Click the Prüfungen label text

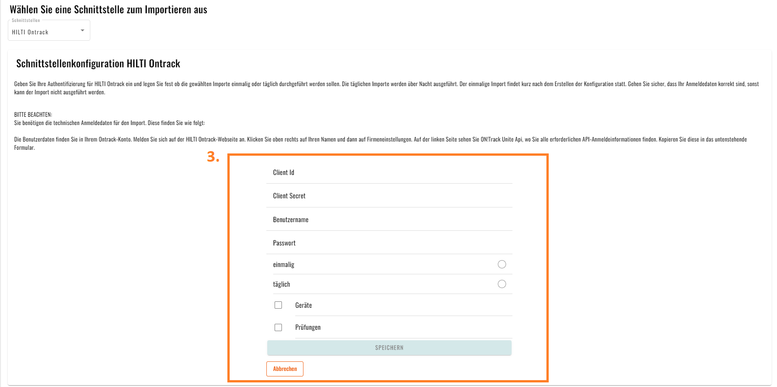[x=308, y=327]
